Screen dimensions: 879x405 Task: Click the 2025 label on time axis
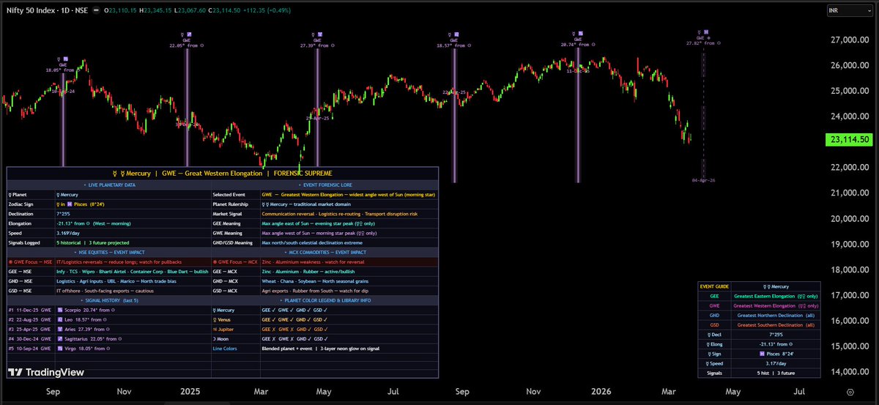(x=192, y=393)
